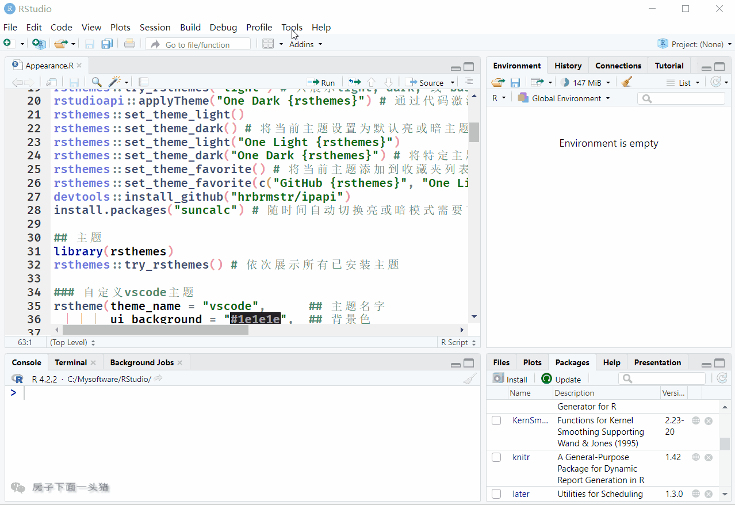Click the Re-run previous code region icon
Viewport: 735px width, 505px height.
point(354,82)
